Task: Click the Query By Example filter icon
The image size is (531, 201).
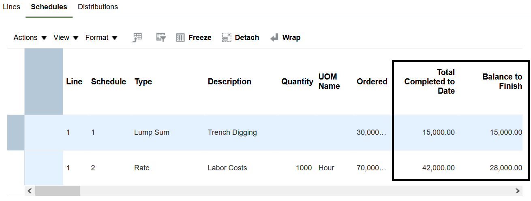Action: click(x=161, y=38)
